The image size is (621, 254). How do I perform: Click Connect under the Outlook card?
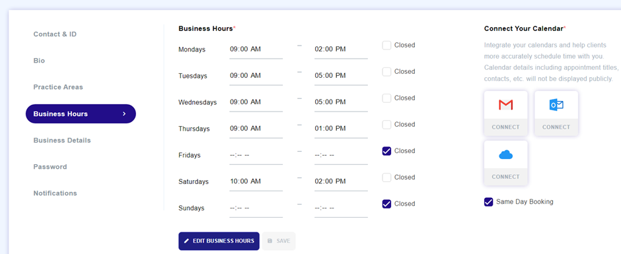click(556, 127)
